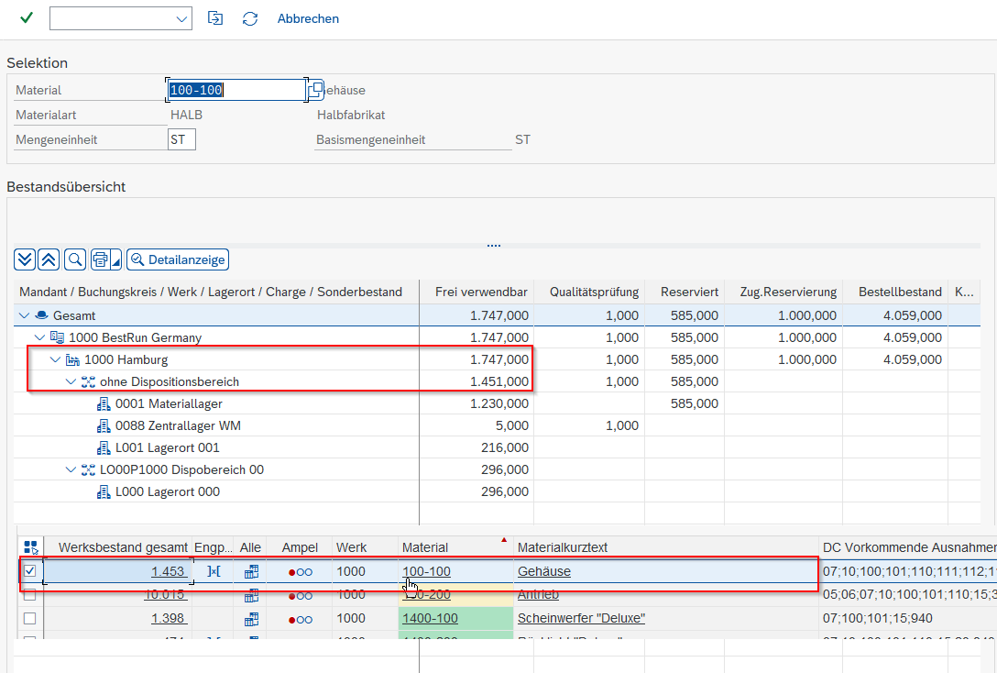Select the 0001 Materiallager tree row
The height and width of the screenshot is (673, 997).
tap(169, 403)
